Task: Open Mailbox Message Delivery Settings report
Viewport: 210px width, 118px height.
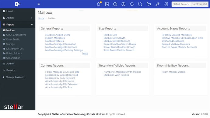Action: [x=64, y=50]
